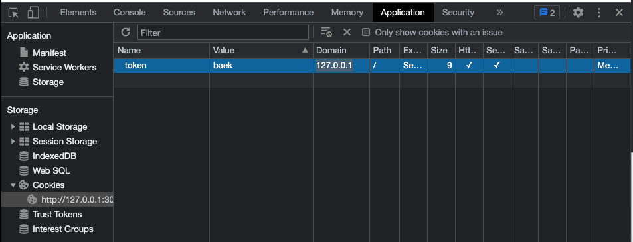633x242 pixels.
Task: Collapse the Cookies tree arrow
Action: pyautogui.click(x=13, y=185)
